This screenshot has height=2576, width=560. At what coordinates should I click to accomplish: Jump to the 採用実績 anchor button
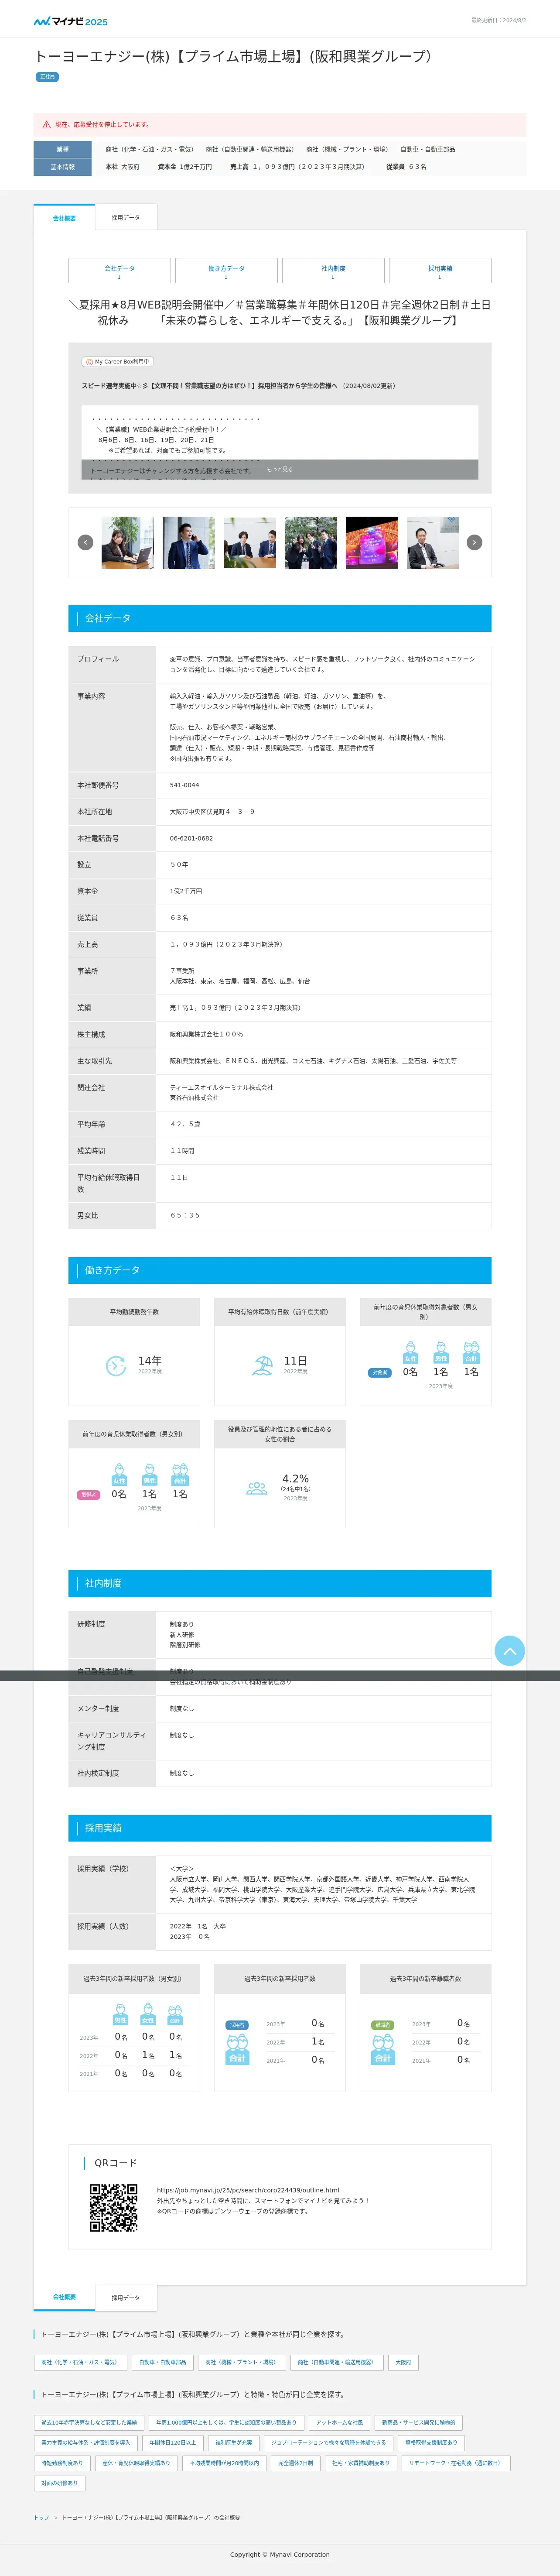pos(440,271)
